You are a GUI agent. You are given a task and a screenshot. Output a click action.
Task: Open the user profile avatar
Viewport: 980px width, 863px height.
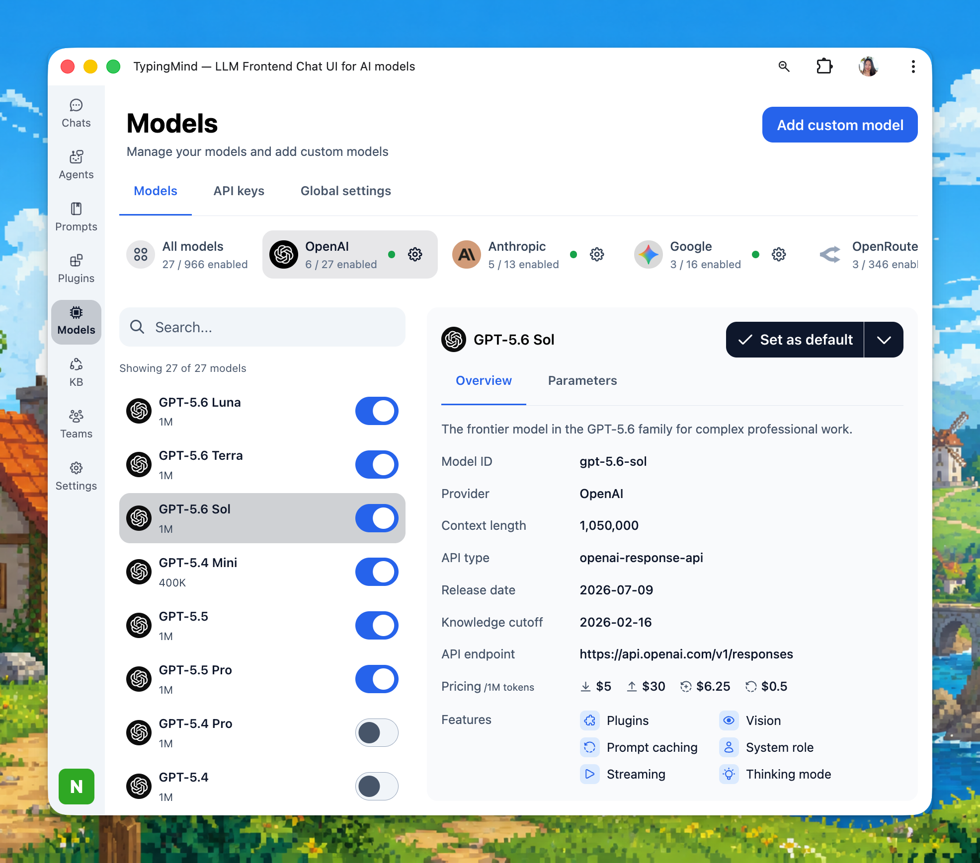(x=868, y=67)
